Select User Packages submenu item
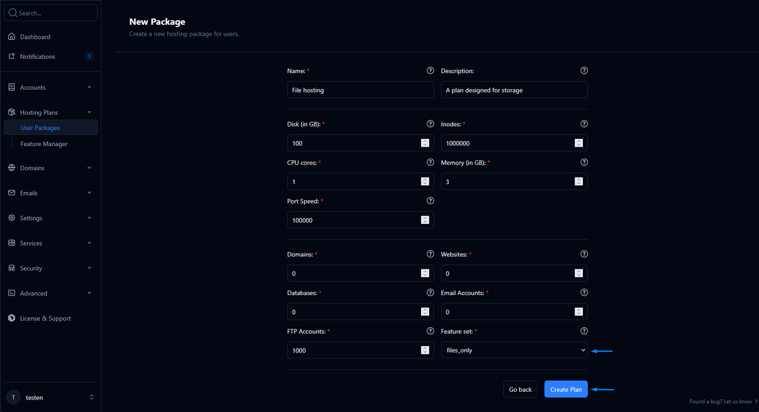This screenshot has width=759, height=412. click(x=50, y=128)
